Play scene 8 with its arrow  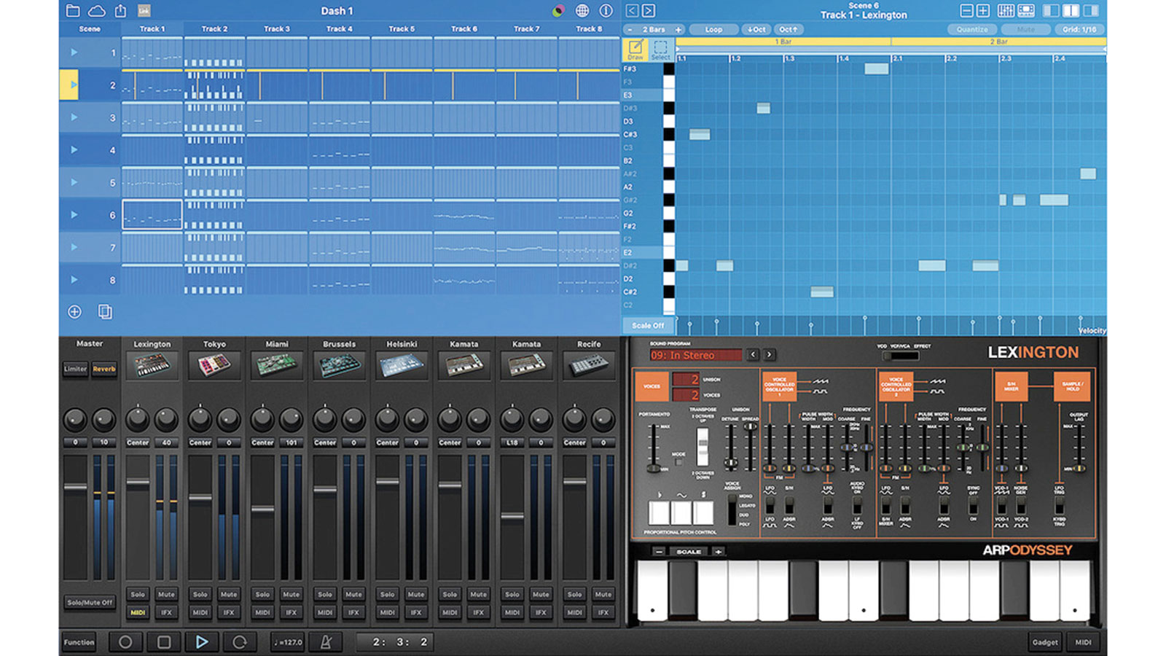[x=74, y=280]
